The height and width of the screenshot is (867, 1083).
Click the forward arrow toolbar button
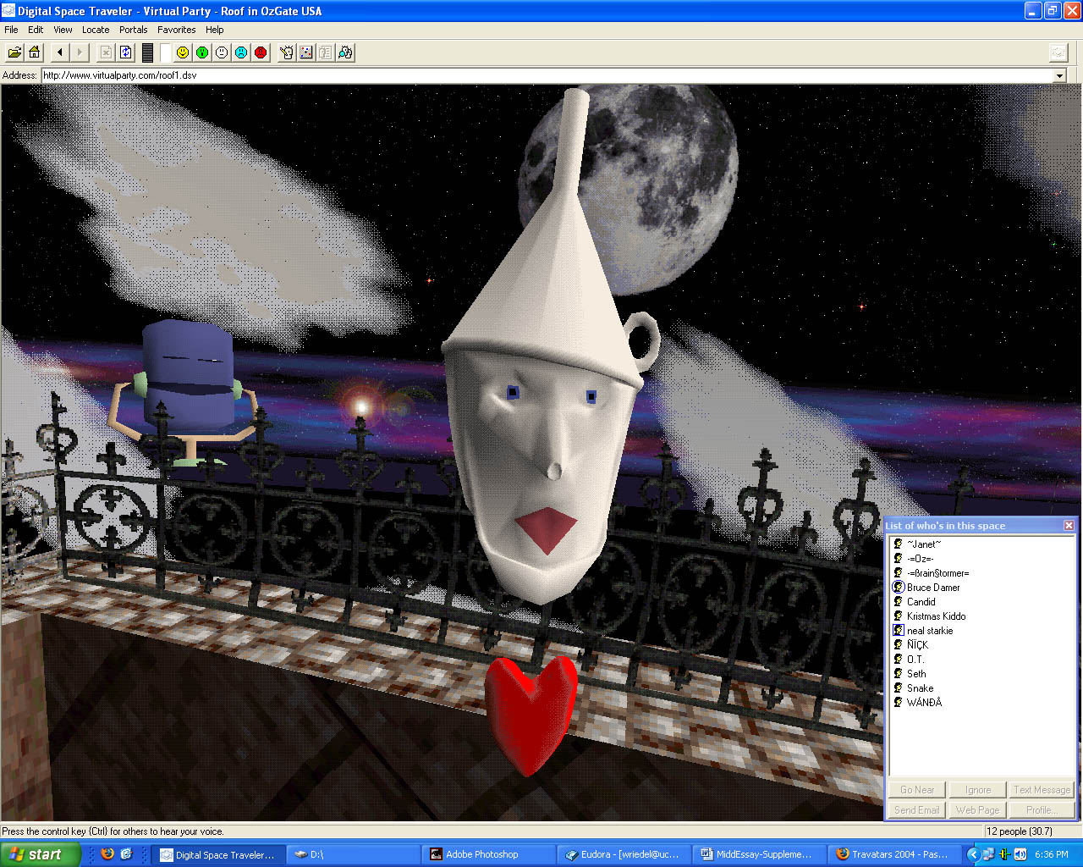coord(80,52)
